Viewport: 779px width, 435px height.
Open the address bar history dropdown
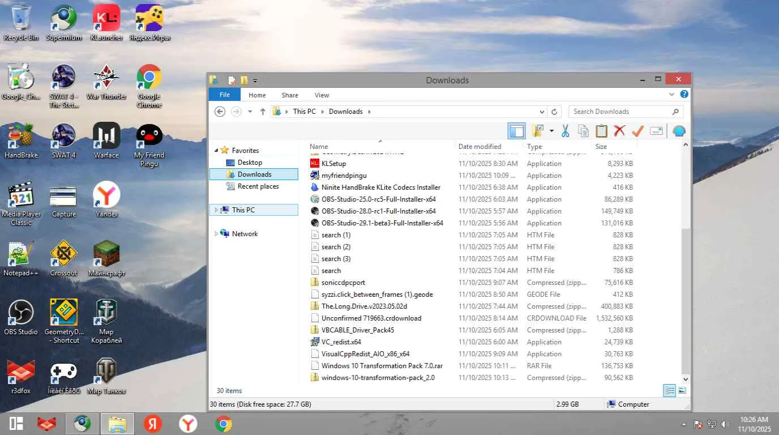pyautogui.click(x=542, y=112)
